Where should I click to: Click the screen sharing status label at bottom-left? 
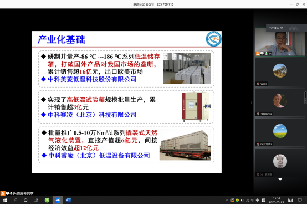(x=17, y=193)
